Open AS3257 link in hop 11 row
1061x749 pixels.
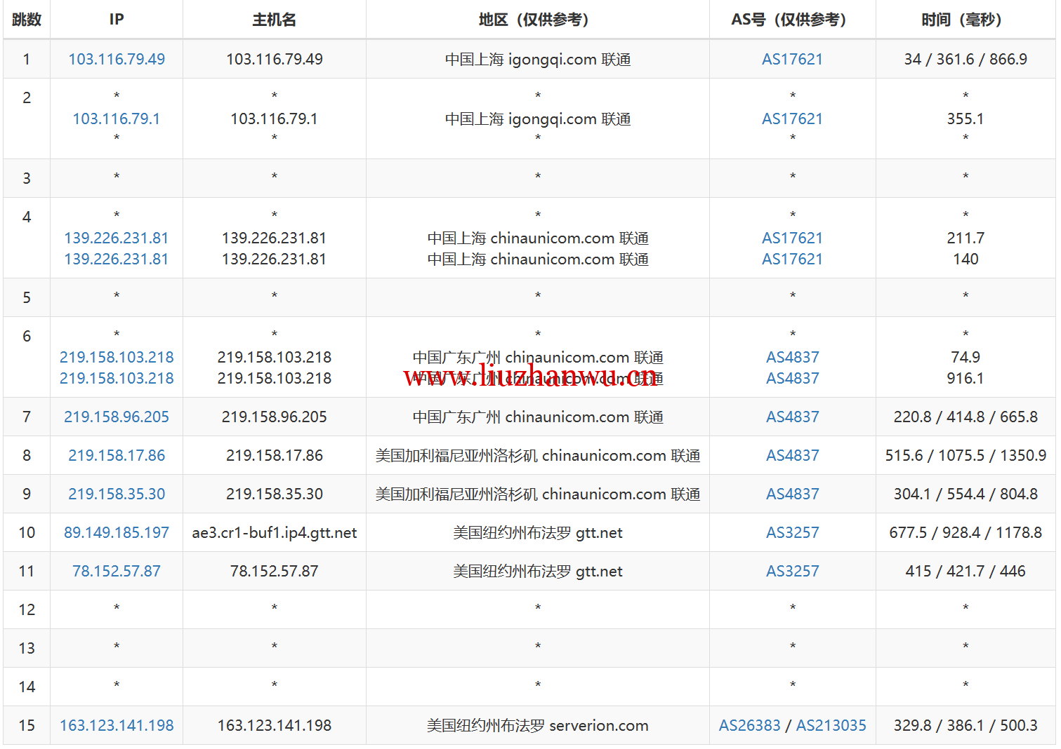click(x=792, y=571)
